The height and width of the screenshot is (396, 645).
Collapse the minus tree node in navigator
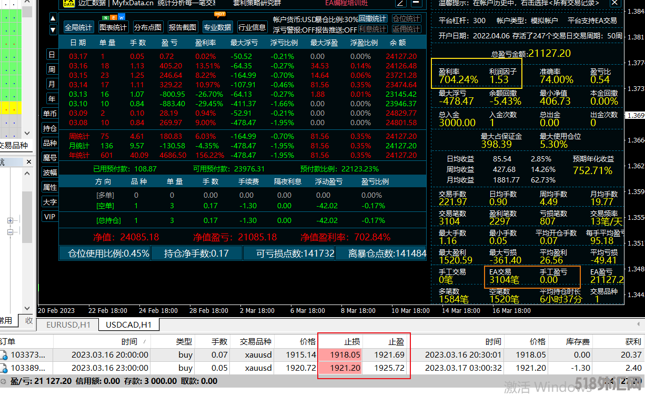tap(10, 232)
